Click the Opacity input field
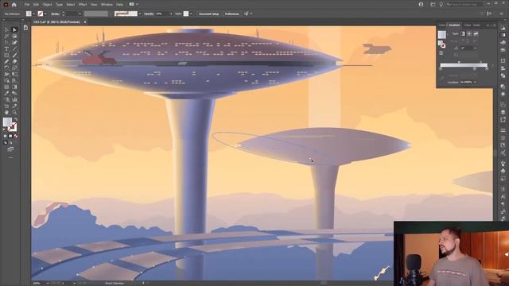The height and width of the screenshot is (286, 509). click(161, 14)
